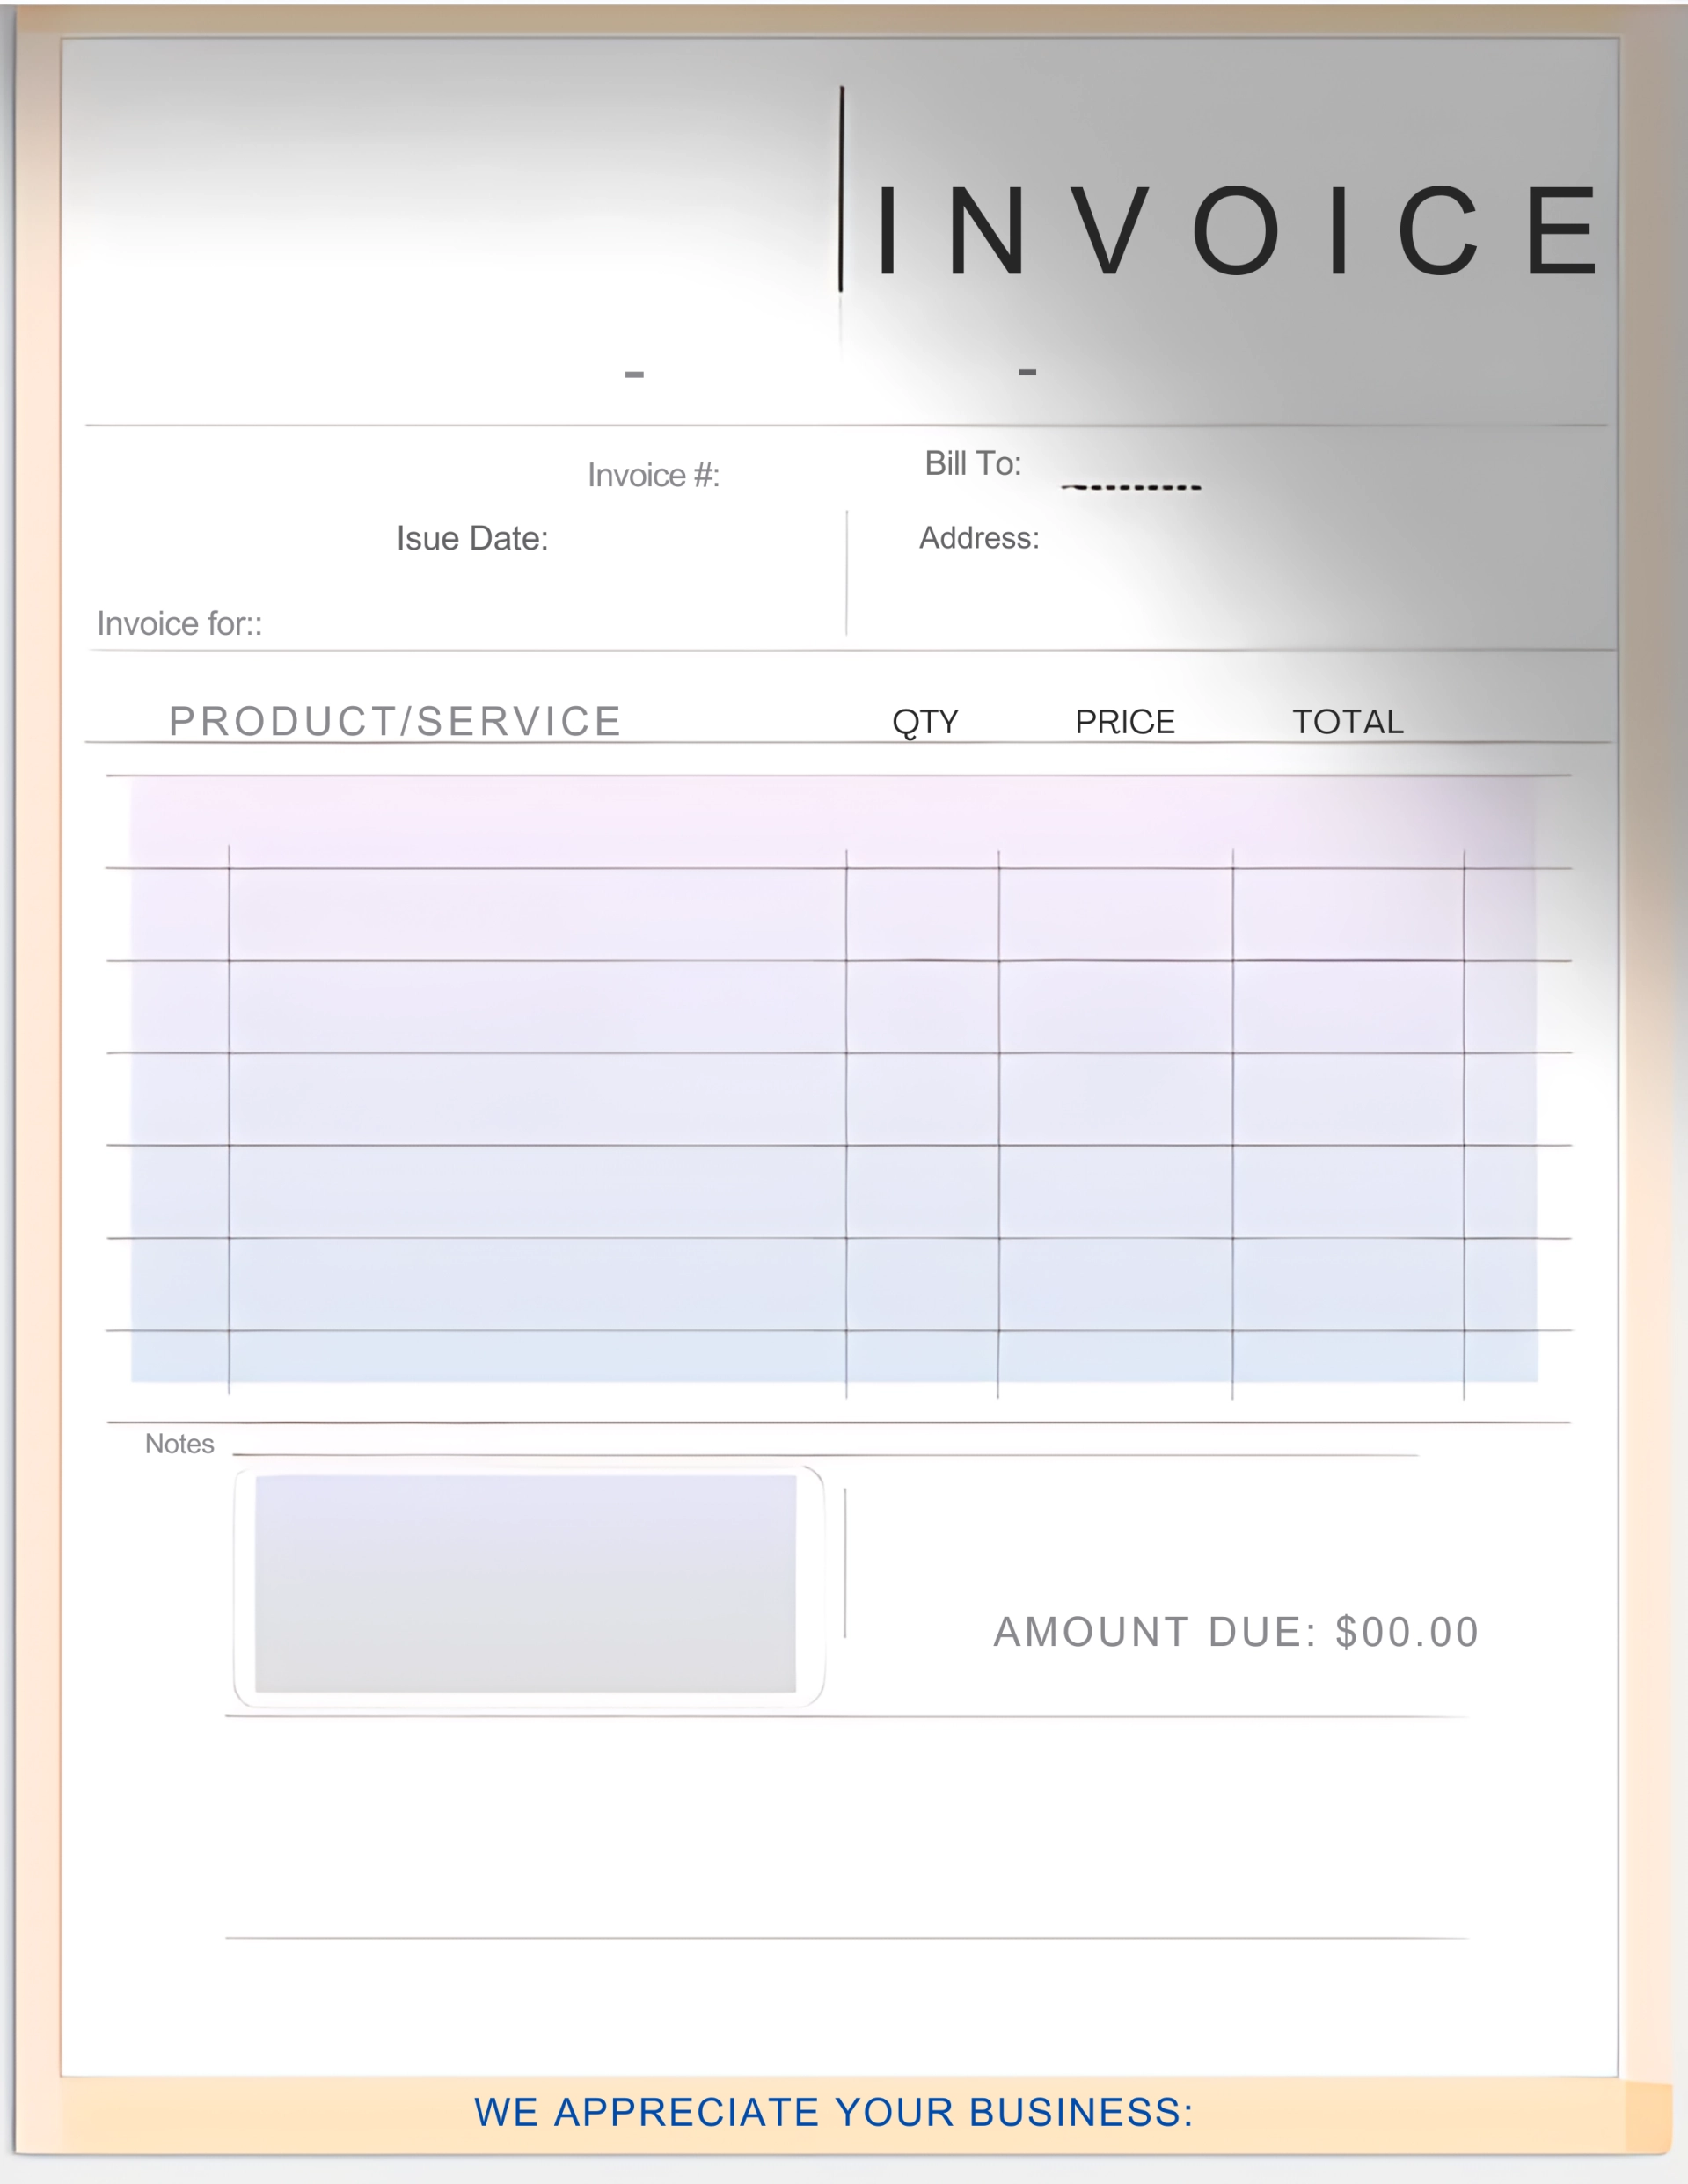Select the Invoice # field label
The width and height of the screenshot is (1688, 2184).
click(x=653, y=475)
